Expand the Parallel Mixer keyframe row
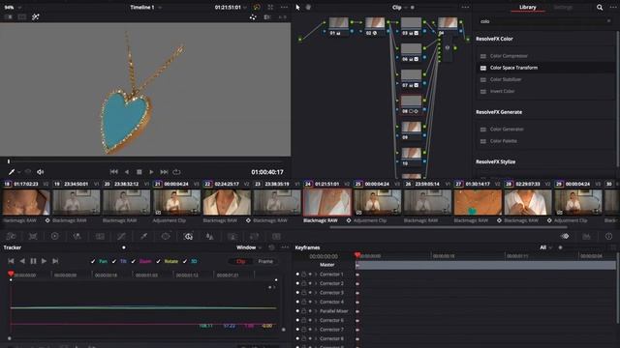Image resolution: width=620 pixels, height=348 pixels. point(316,311)
